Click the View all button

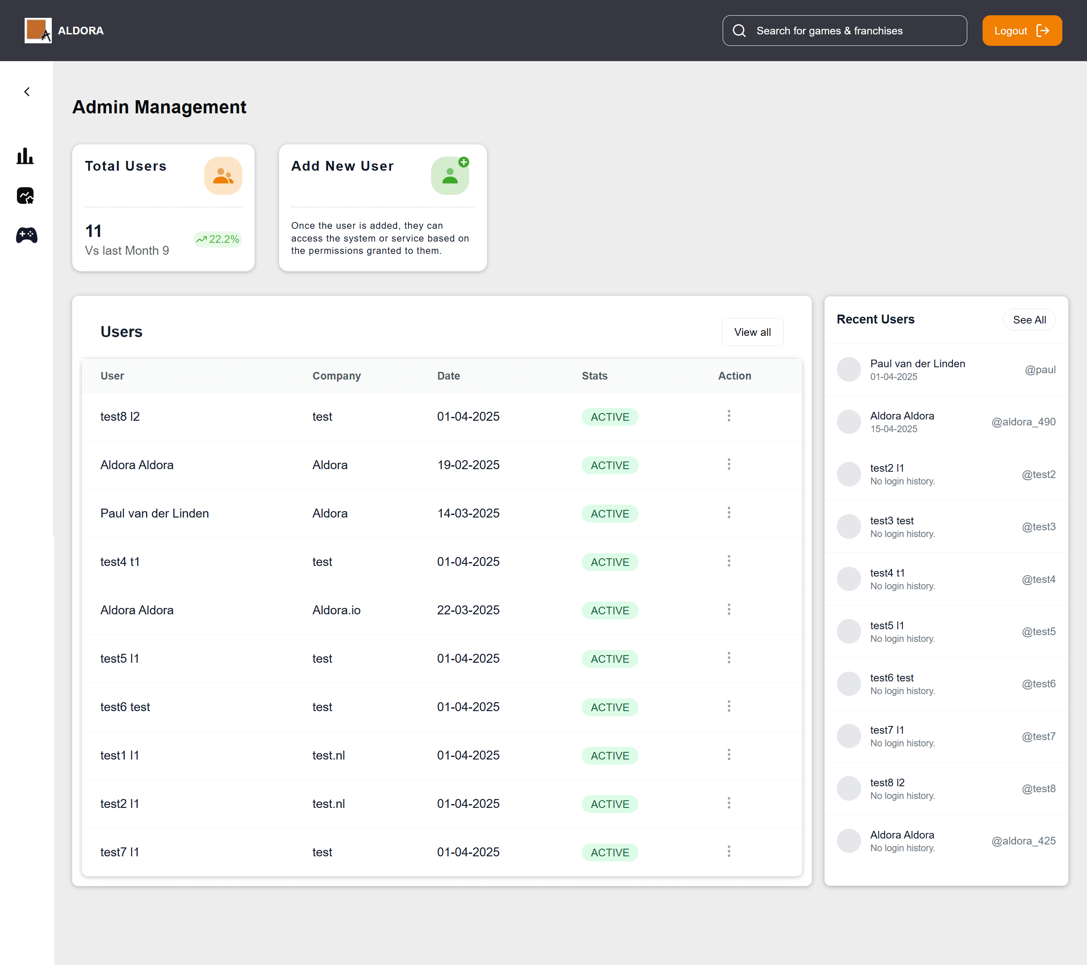pyautogui.click(x=752, y=332)
